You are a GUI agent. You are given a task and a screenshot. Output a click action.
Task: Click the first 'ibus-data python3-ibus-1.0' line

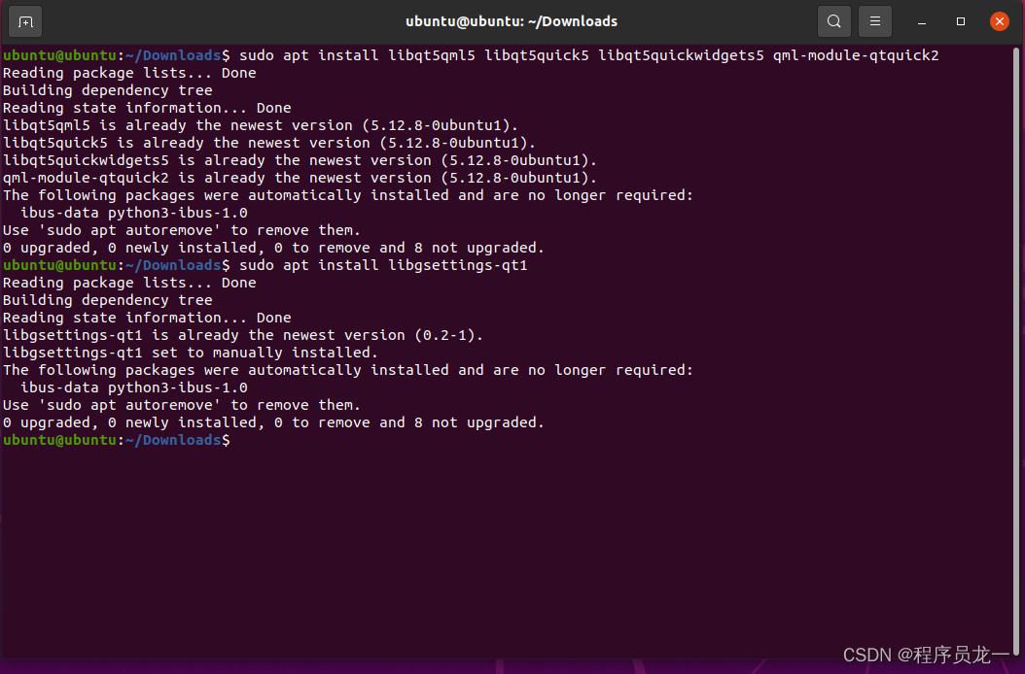pos(134,213)
